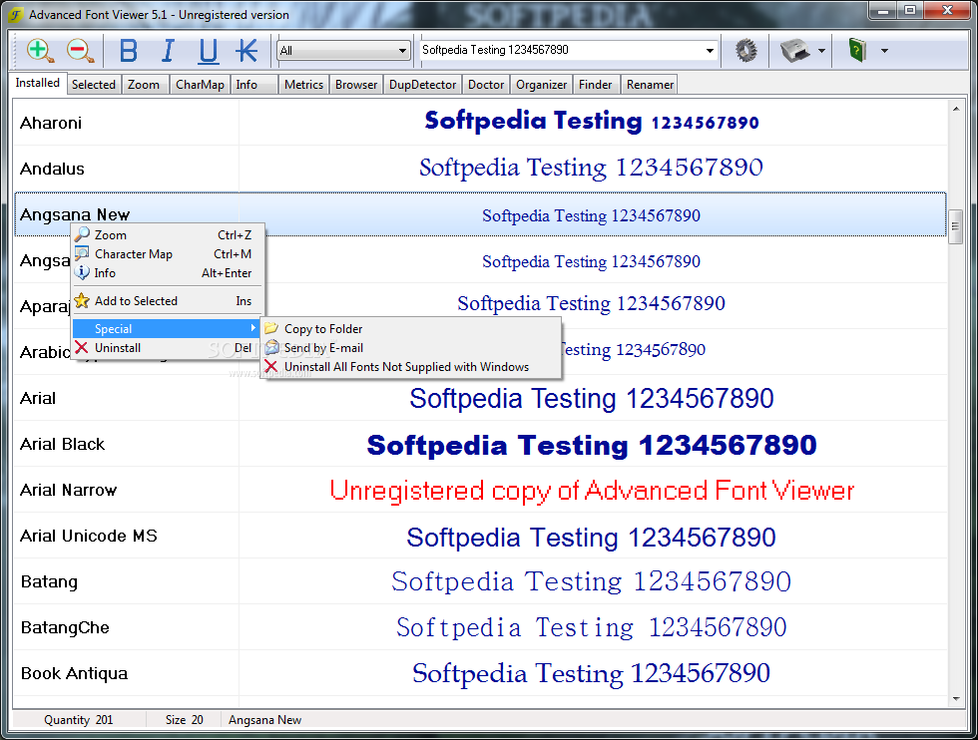The width and height of the screenshot is (978, 740).
Task: Select the Andalus font row
Action: (480, 169)
